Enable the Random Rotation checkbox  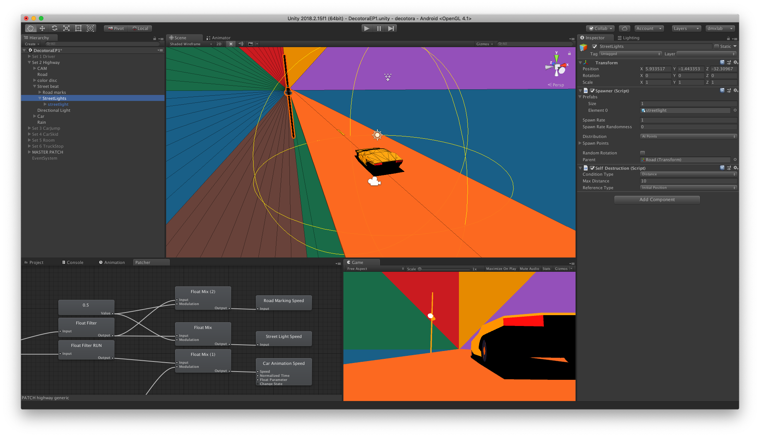click(x=642, y=153)
